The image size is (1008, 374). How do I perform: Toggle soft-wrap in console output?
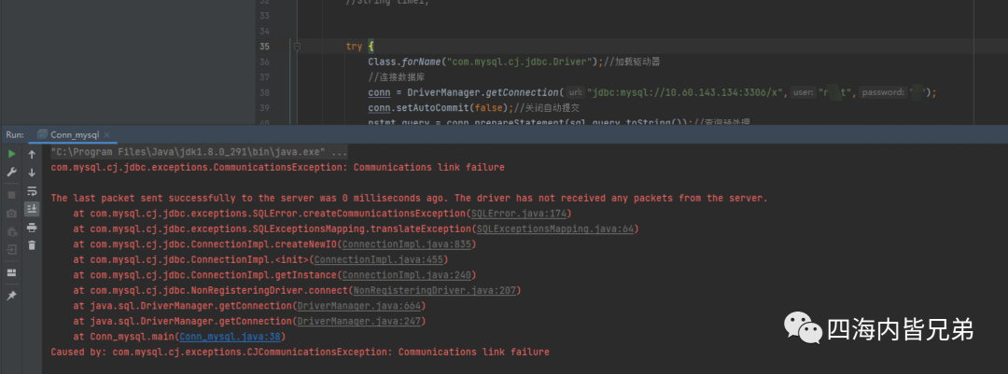pyautogui.click(x=32, y=191)
